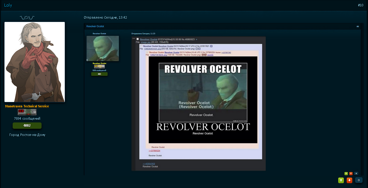Click quoted timestamp Отправлено Сегодня, 11:23

coord(143,34)
